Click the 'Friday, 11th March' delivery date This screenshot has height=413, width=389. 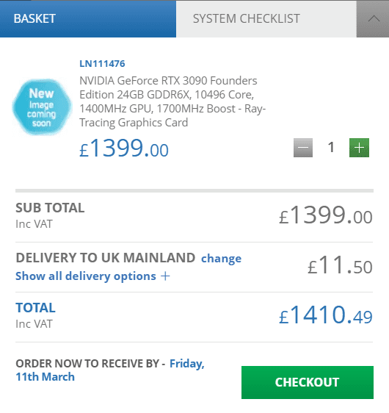(x=110, y=370)
